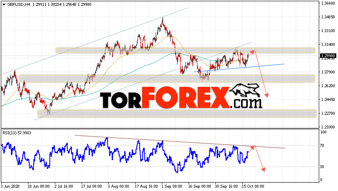Click the 2 Jul 16:00 date label
The image size is (338, 191).
(64, 186)
